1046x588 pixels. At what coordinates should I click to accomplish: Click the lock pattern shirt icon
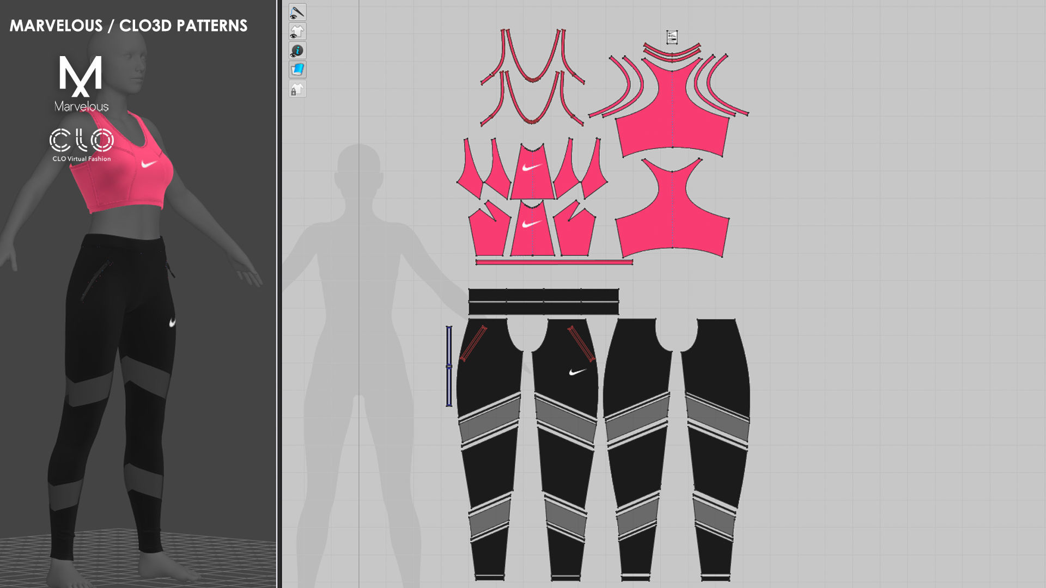(x=297, y=89)
